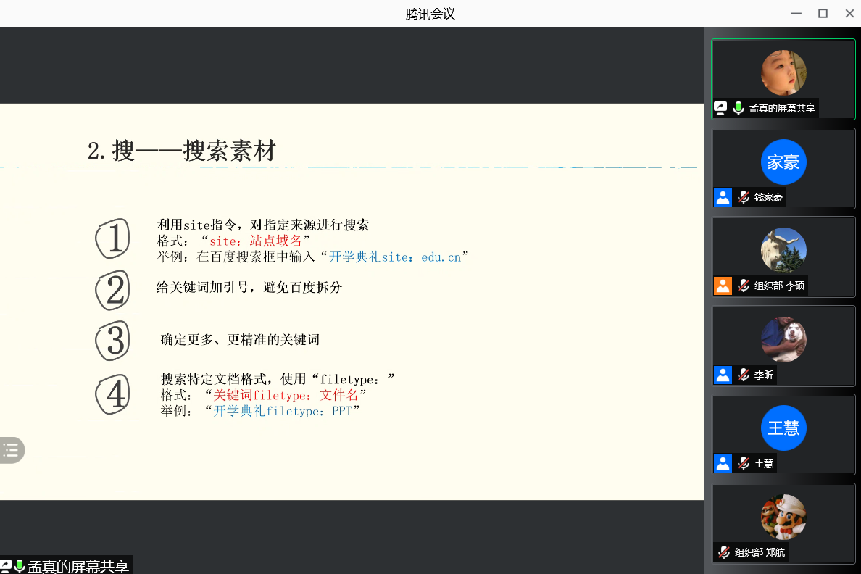Select 王慧's blue avatar circle

(783, 428)
